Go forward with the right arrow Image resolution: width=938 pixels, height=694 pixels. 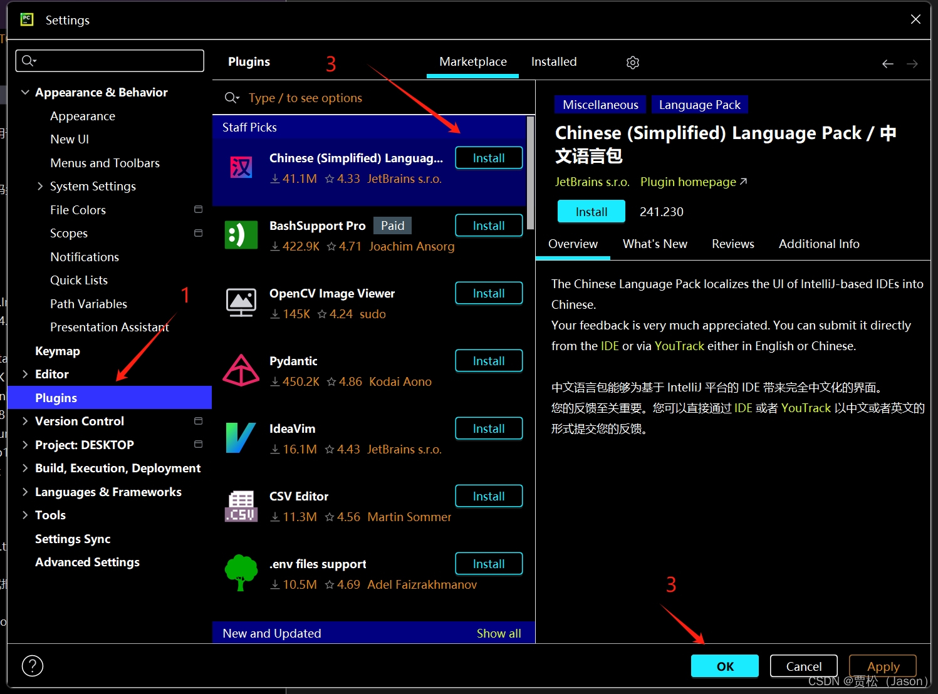912,64
